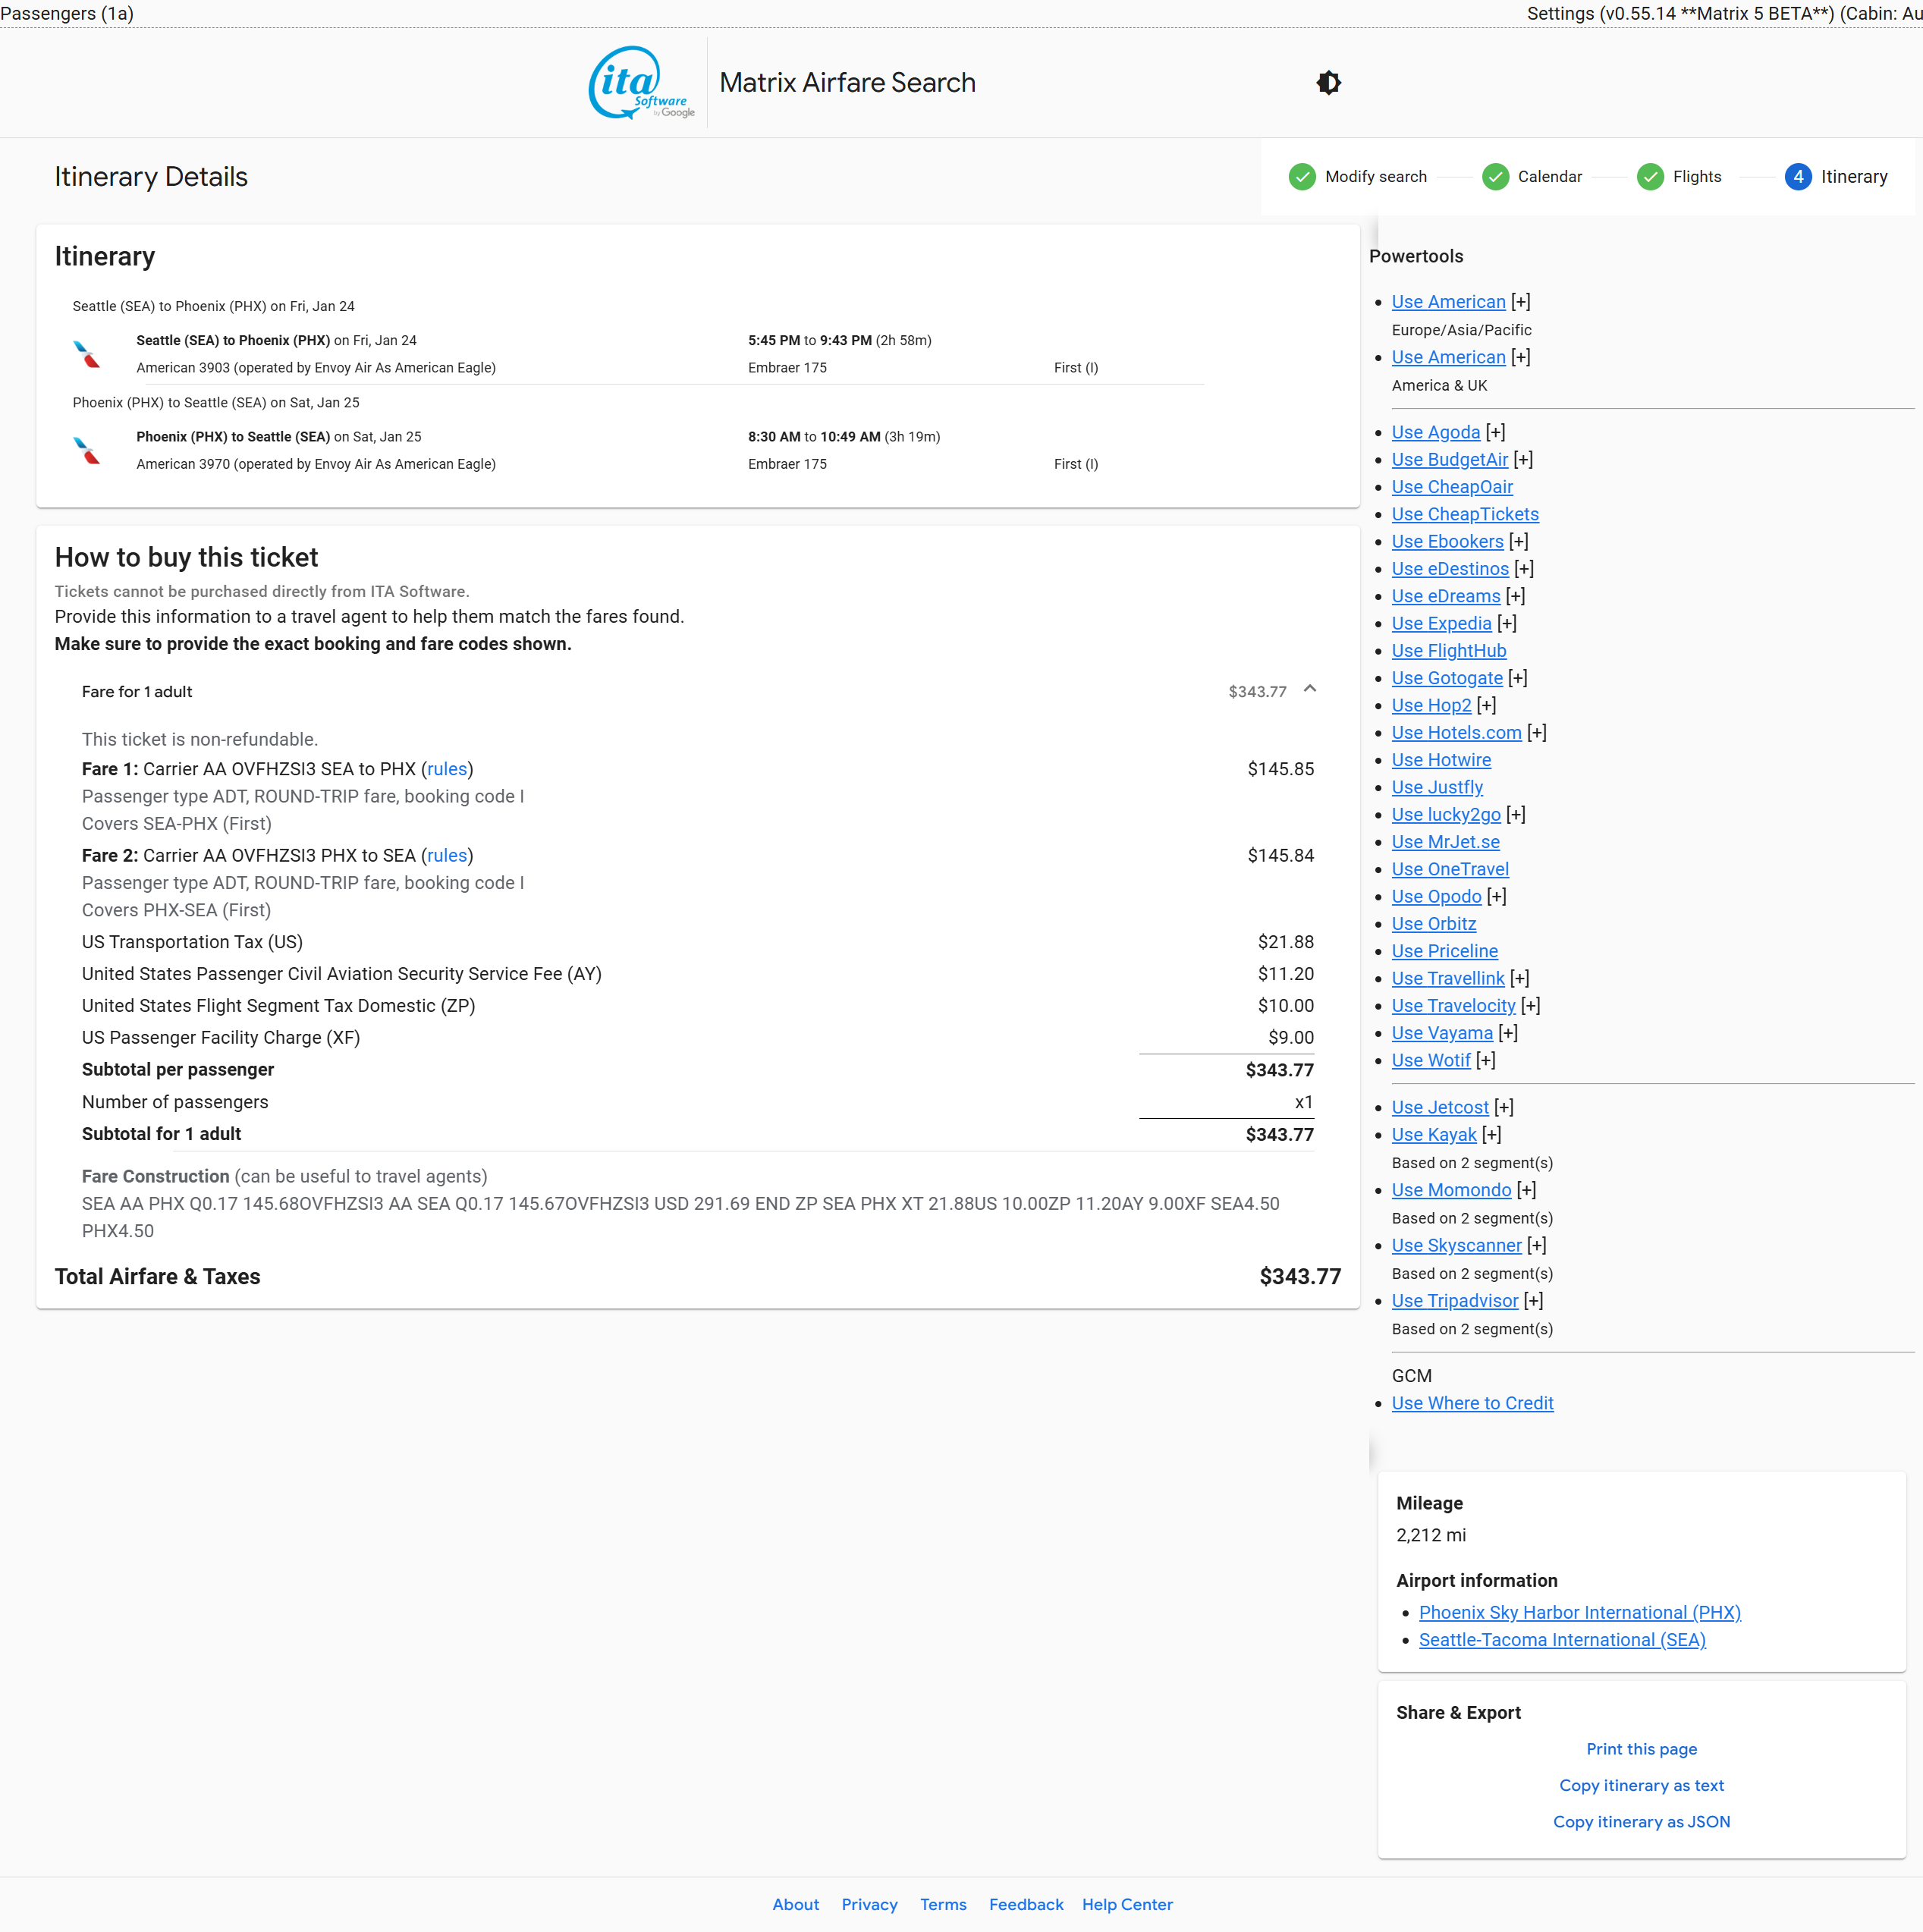Screen dimensions: 1923x1932
Task: Click Use Priceline link
Action: (1445, 951)
